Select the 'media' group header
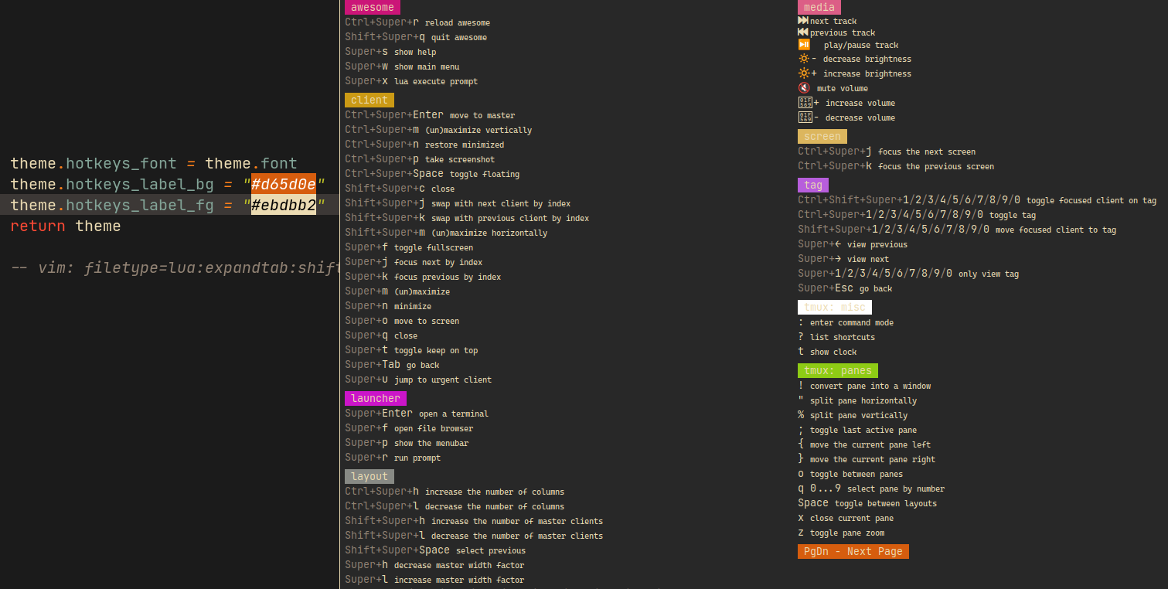Image resolution: width=1168 pixels, height=589 pixels. point(819,7)
